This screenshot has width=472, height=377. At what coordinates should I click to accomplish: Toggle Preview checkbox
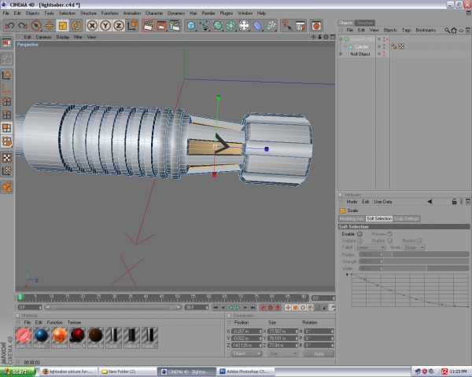(390, 234)
